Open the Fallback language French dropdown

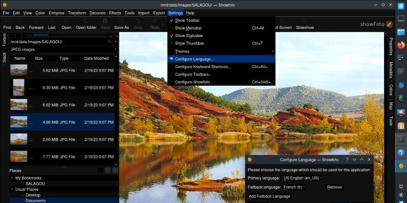pyautogui.click(x=293, y=187)
